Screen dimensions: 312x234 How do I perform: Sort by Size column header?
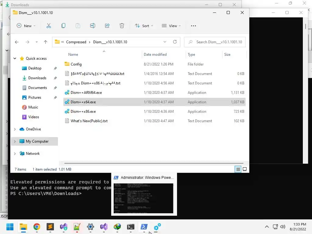(227, 54)
